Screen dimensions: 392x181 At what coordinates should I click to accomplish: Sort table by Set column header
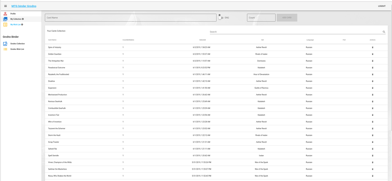click(262, 40)
